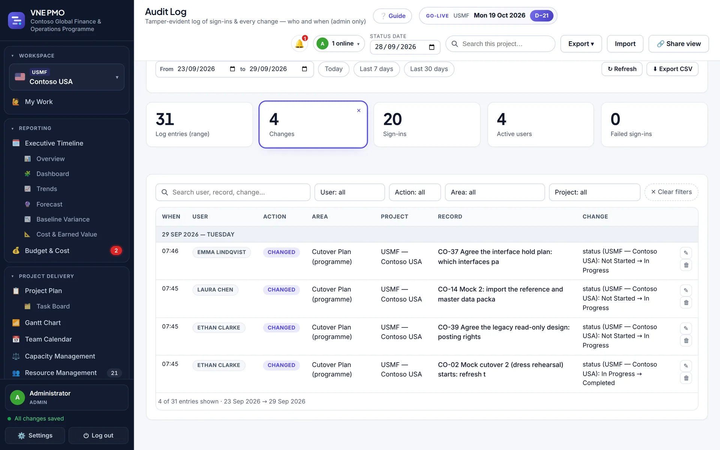720x450 pixels.
Task: Open the User: all filter dropdown
Action: [349, 192]
